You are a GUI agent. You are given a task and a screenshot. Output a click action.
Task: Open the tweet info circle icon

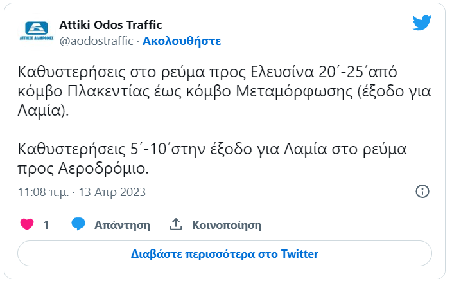click(x=422, y=192)
